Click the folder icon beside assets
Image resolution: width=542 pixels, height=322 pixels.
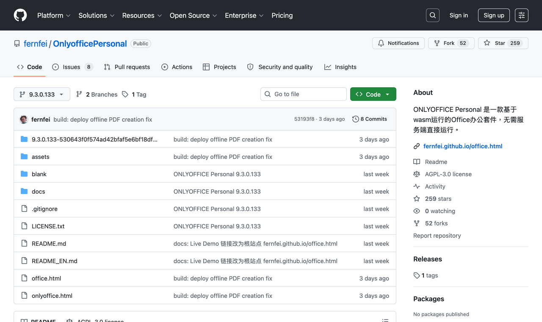(24, 157)
